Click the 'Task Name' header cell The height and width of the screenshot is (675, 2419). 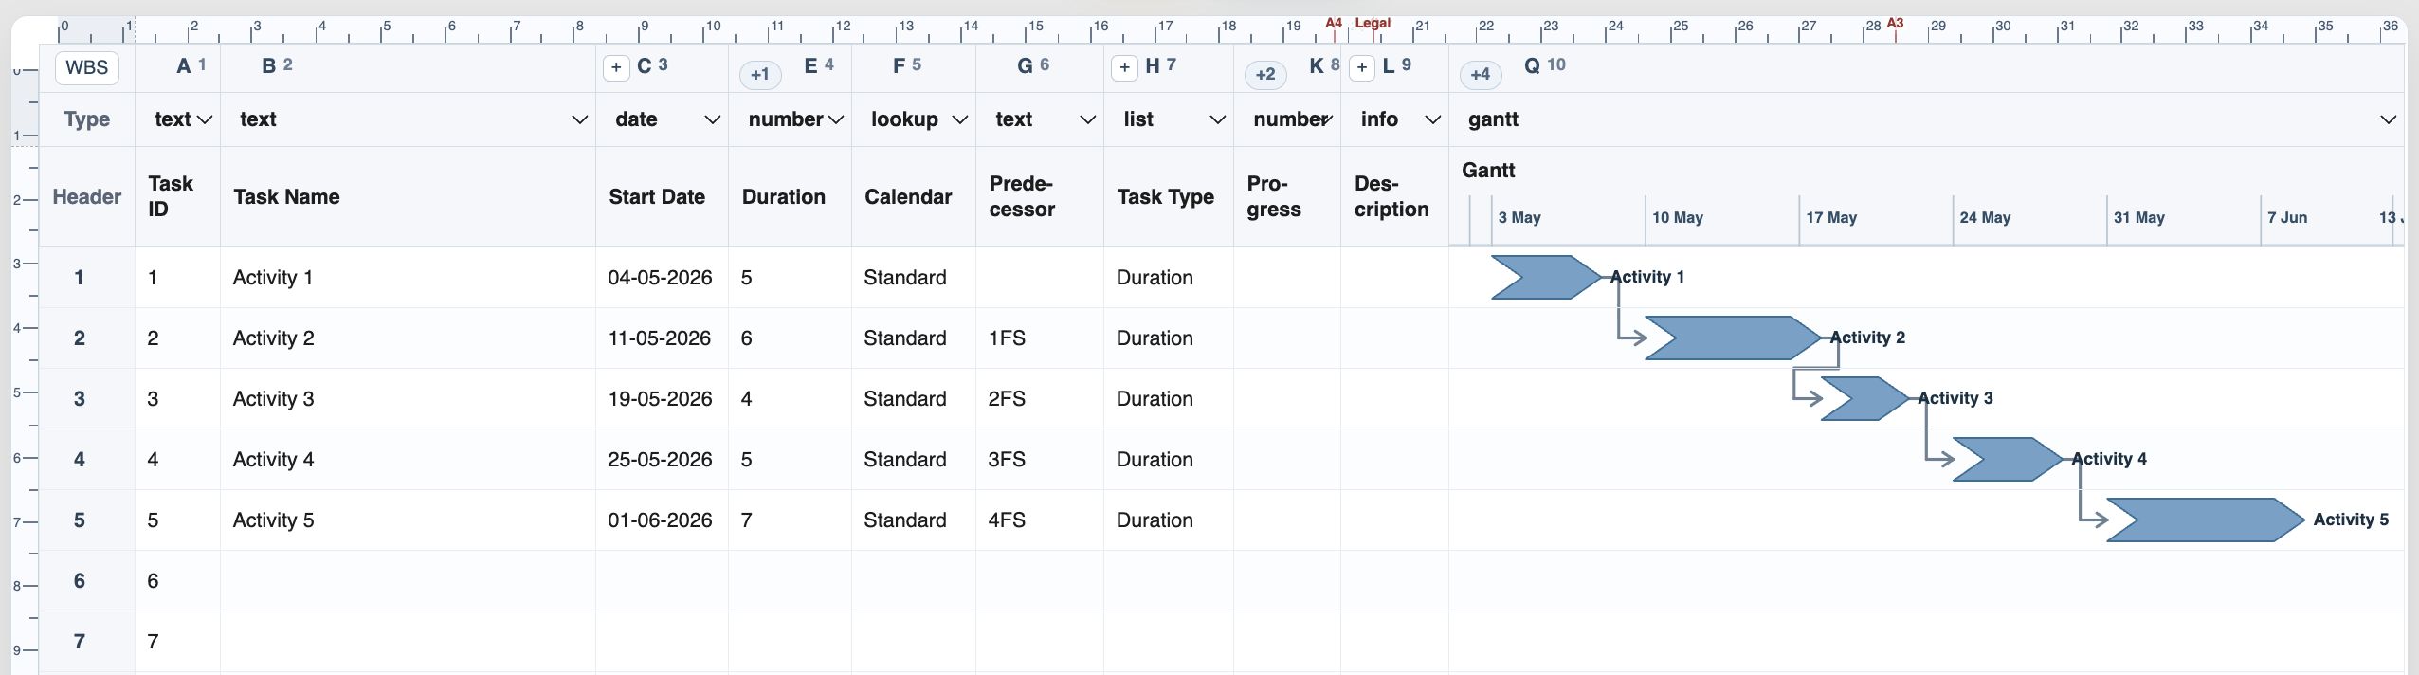tap(408, 197)
